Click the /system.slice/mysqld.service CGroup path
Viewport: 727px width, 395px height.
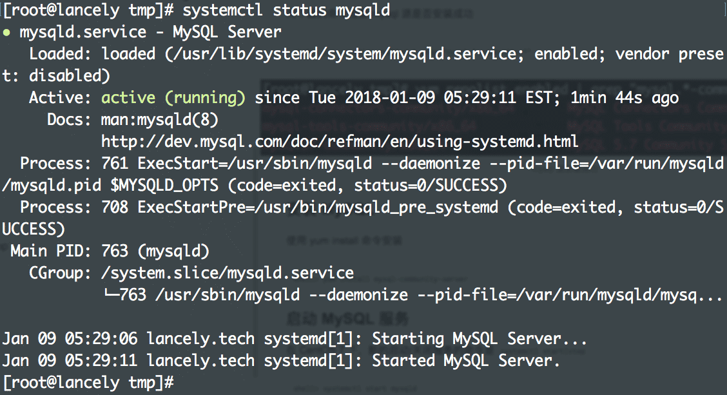tap(228, 273)
